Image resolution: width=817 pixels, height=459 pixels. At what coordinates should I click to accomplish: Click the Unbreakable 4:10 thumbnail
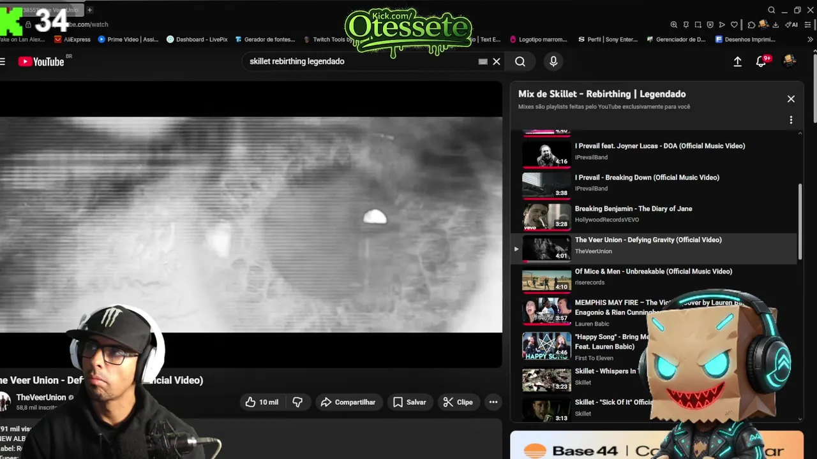pos(546,279)
